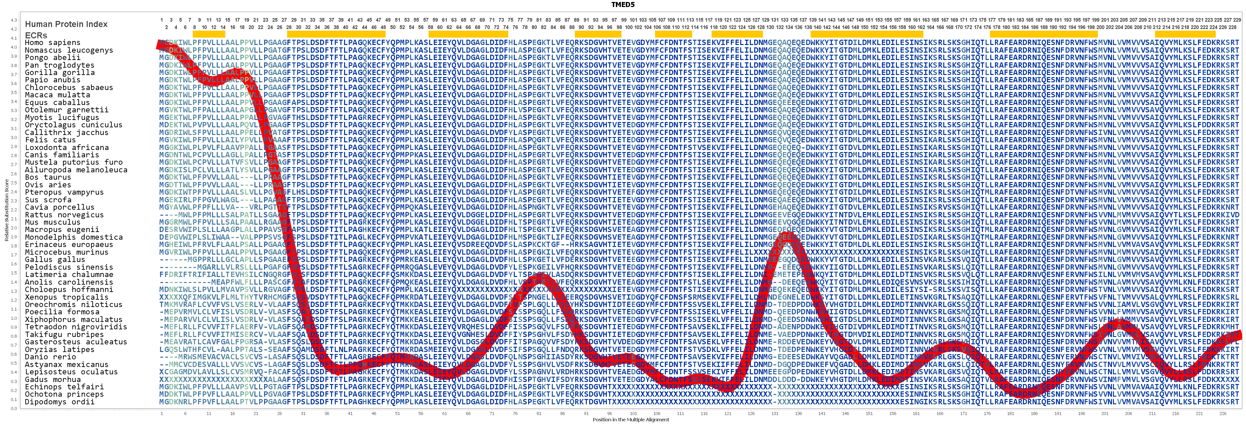Pick the Xenopus tropicalis row label

pyautogui.click(x=67, y=297)
